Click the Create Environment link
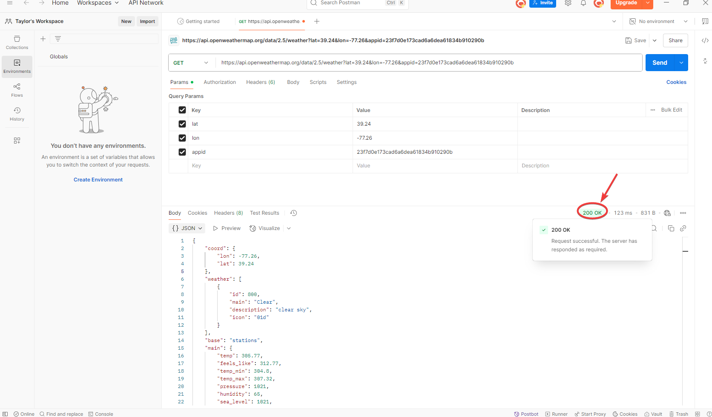The image size is (712, 417). (98, 180)
